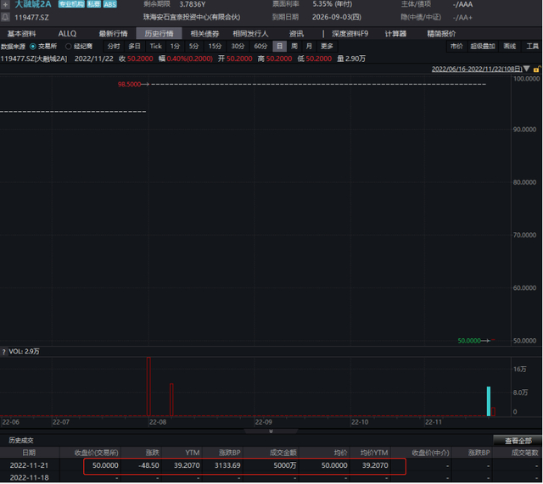The image size is (543, 484).
Task: Click the plus icon beside 大融城2A
Action: (x=5, y=4)
